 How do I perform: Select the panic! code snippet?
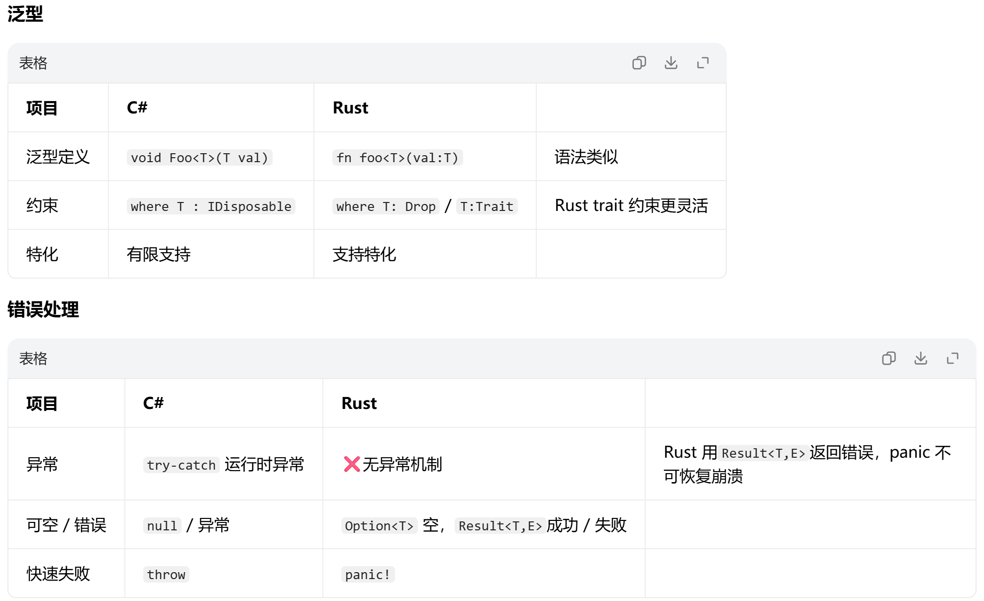(368, 575)
